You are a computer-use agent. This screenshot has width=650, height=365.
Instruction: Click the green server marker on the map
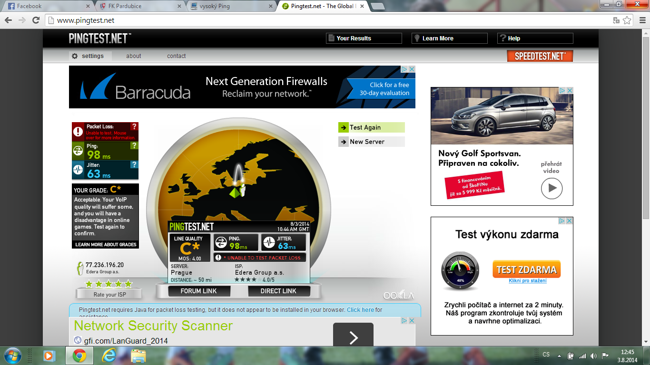click(x=234, y=192)
